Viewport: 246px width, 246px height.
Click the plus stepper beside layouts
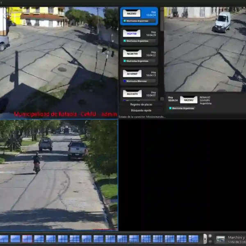coord(210,236)
